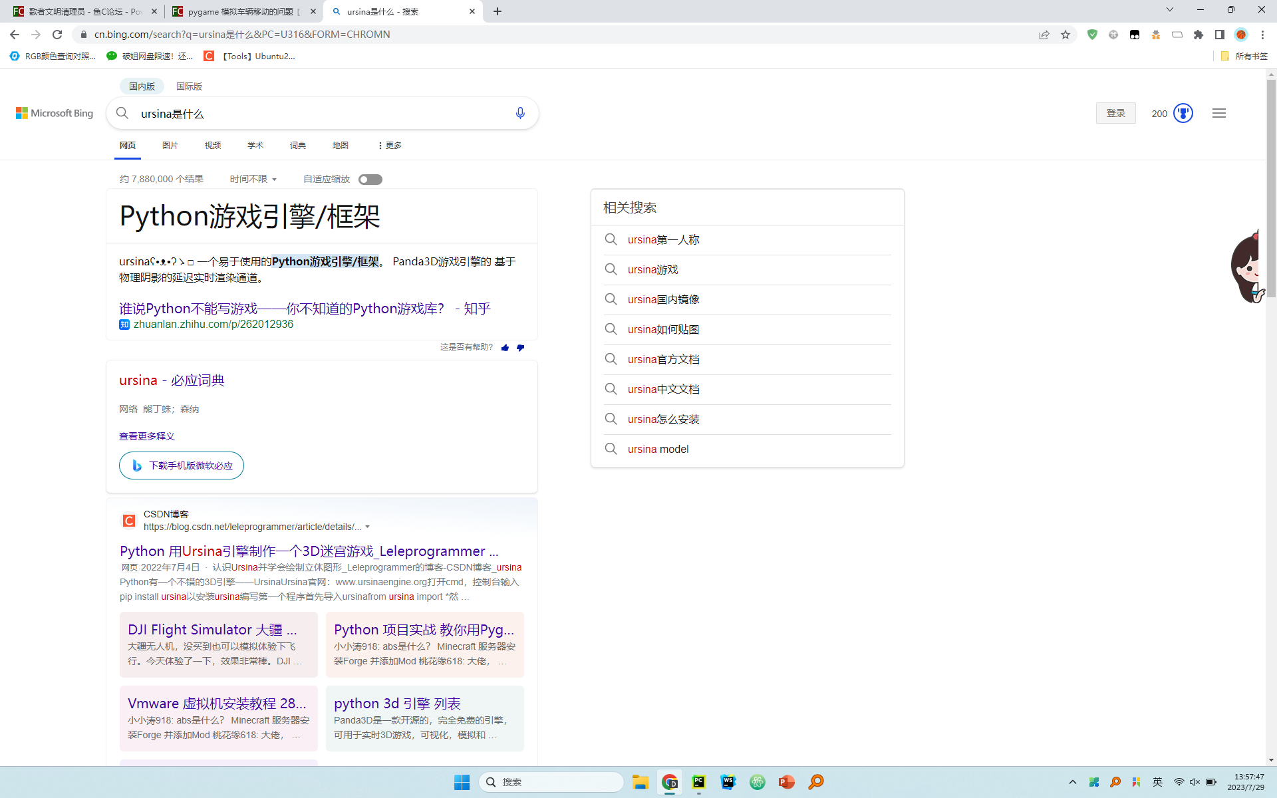
Task: Click thumbs up feedback icon
Action: tap(505, 347)
